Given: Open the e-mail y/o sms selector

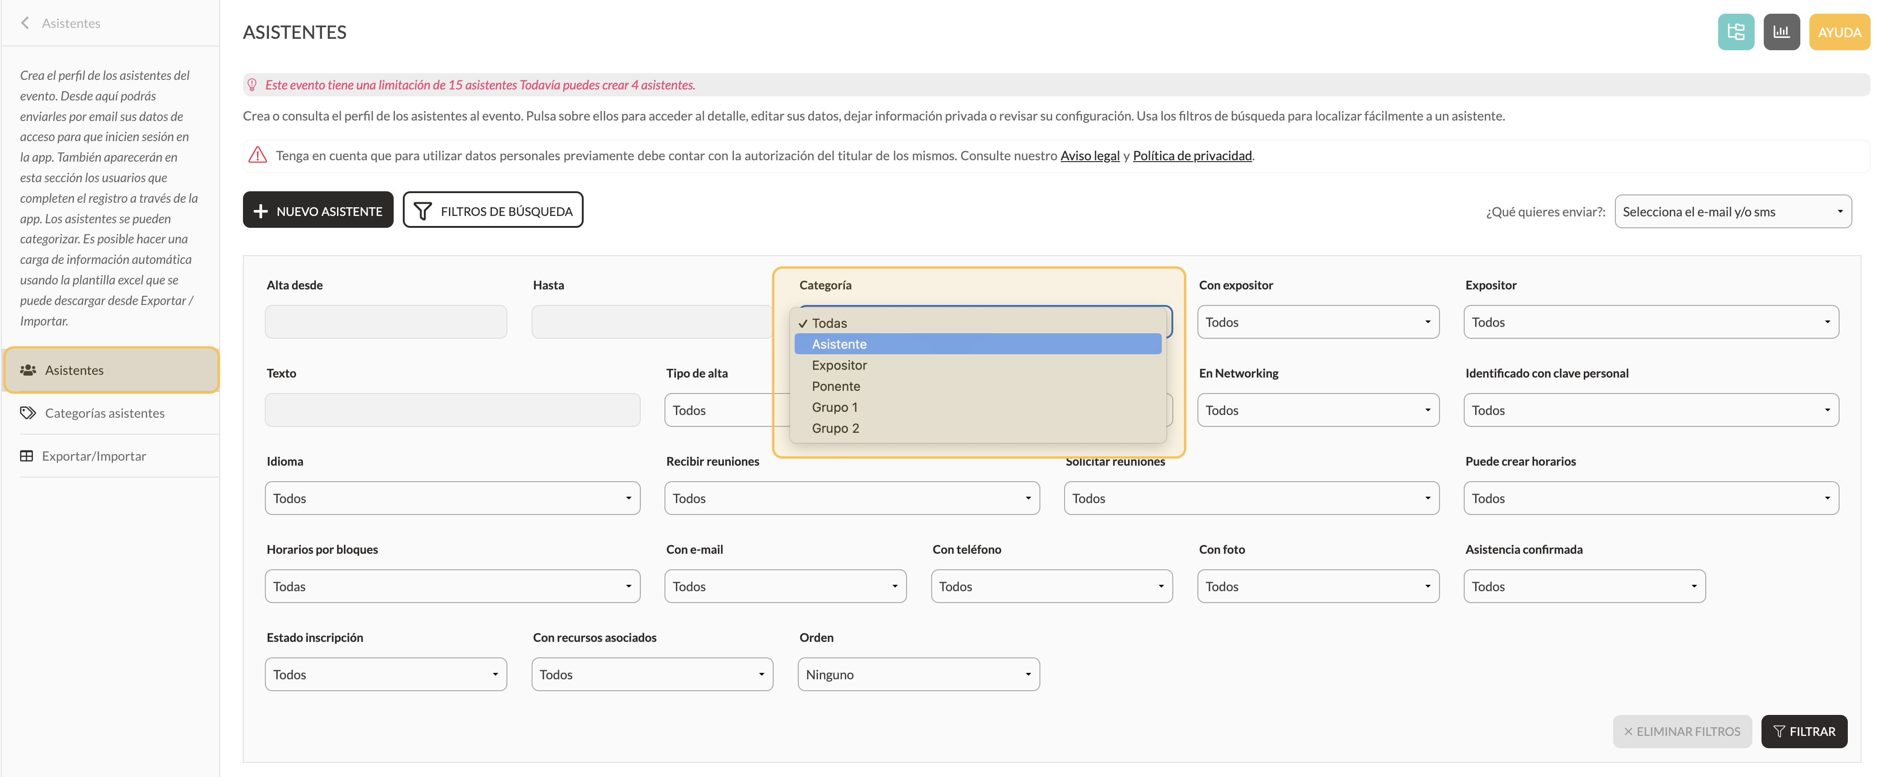Looking at the screenshot, I should click(x=1733, y=212).
